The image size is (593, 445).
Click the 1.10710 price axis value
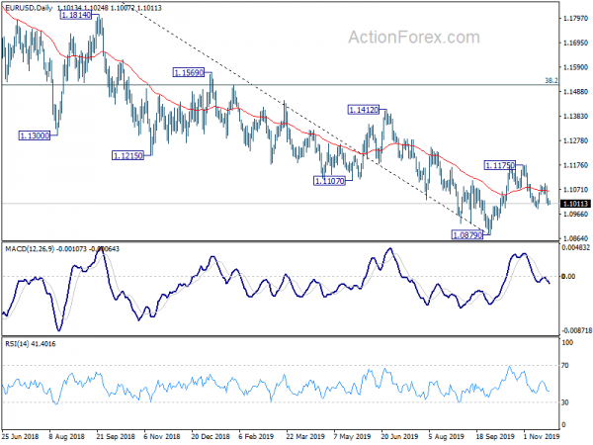575,190
